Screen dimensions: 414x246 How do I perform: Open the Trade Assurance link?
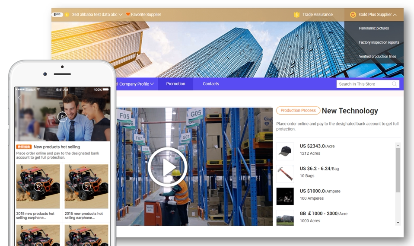point(317,15)
